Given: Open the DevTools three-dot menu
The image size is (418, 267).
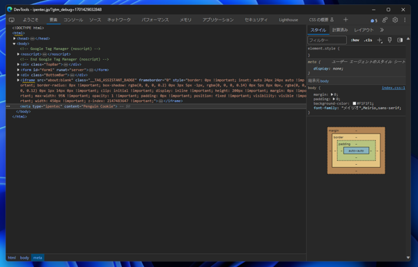Looking at the screenshot, I should pyautogui.click(x=405, y=20).
